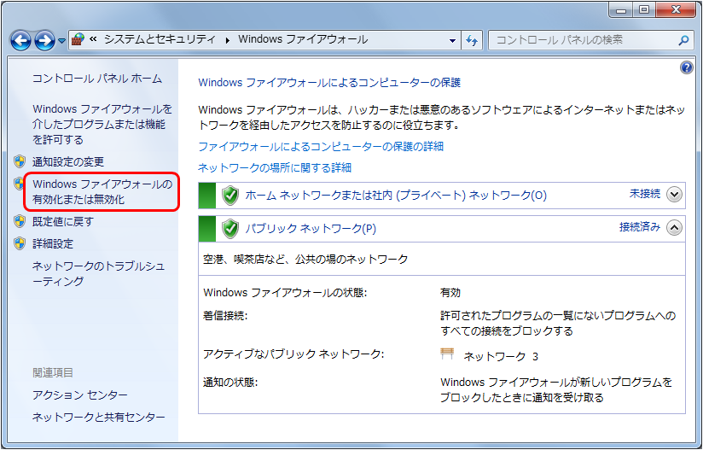Open 通知設定の変更 link

coord(68,161)
